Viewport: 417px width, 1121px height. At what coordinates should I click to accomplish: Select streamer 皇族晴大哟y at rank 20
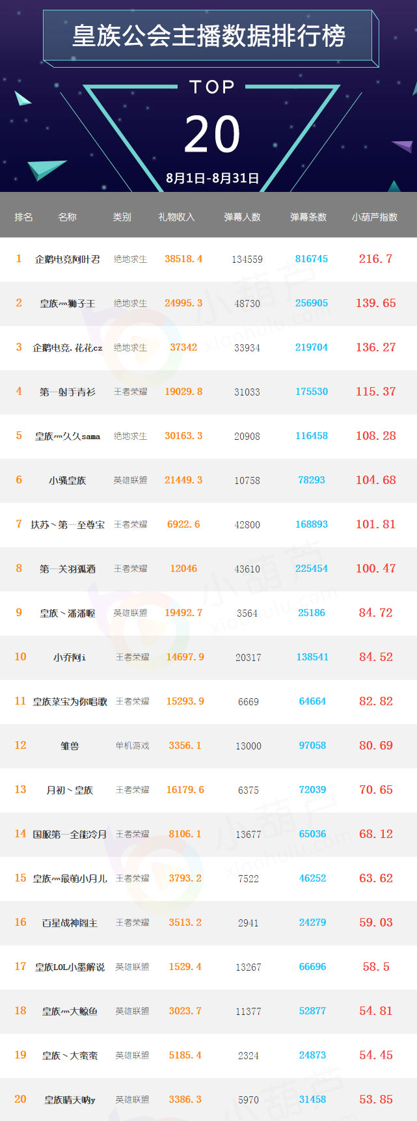[x=70, y=1100]
